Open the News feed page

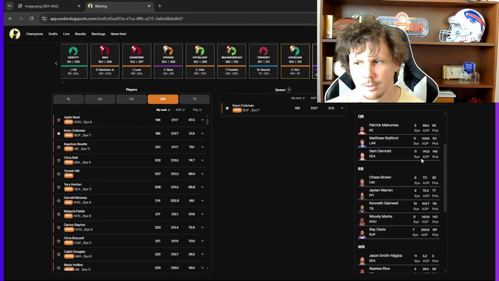coord(119,34)
